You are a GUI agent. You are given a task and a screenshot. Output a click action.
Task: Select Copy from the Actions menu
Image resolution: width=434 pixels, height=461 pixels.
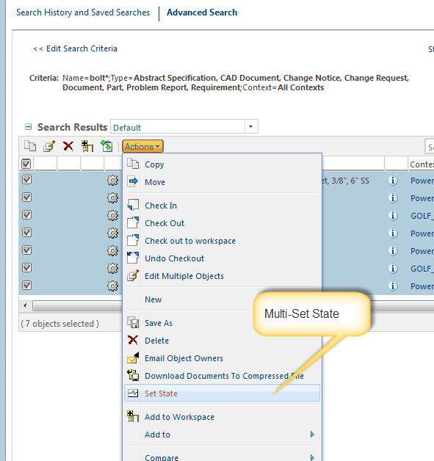(x=222, y=164)
